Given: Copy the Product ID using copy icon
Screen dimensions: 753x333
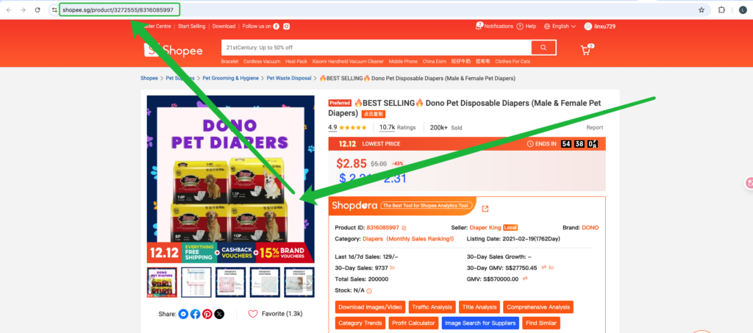Looking at the screenshot, I should coord(404,228).
